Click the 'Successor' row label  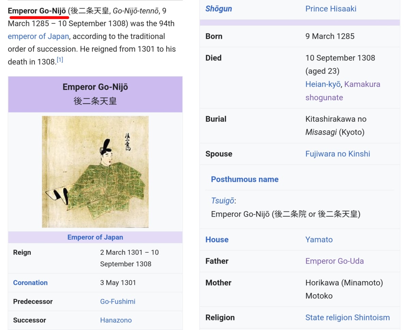click(29, 320)
